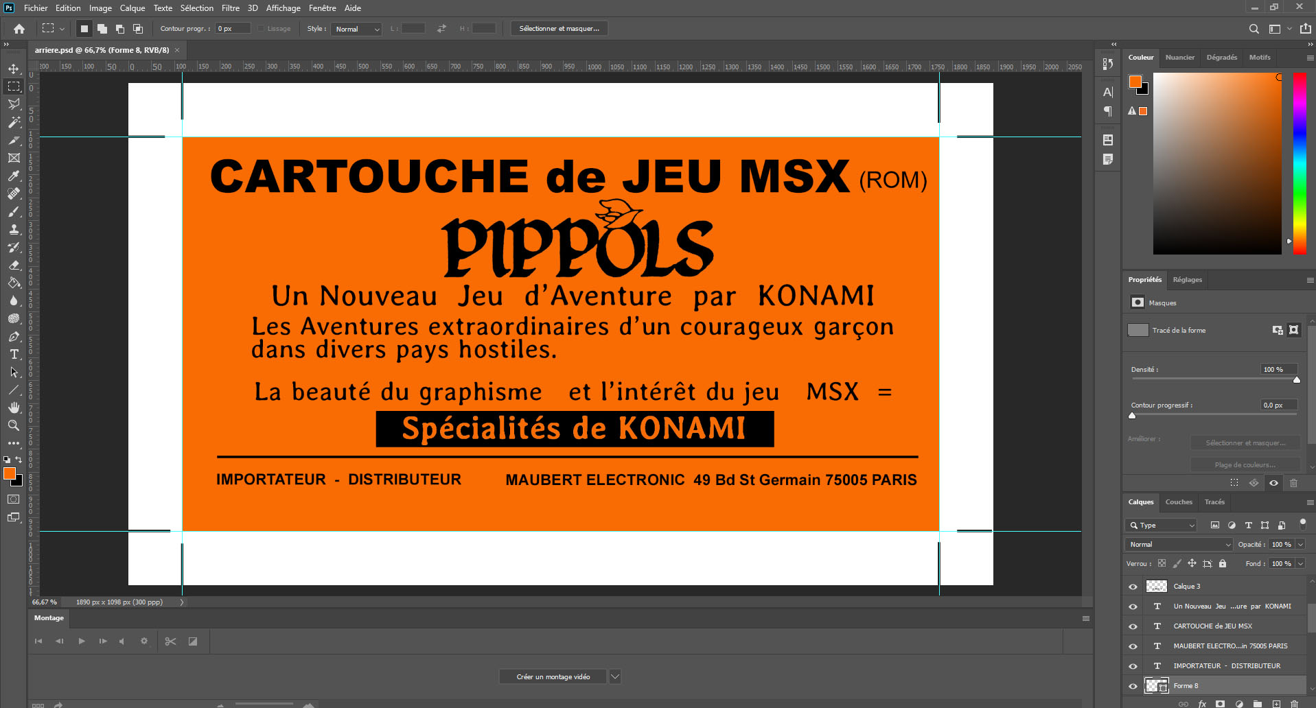Viewport: 1316px width, 708px height.
Task: Select the Hand tool
Action: [14, 408]
